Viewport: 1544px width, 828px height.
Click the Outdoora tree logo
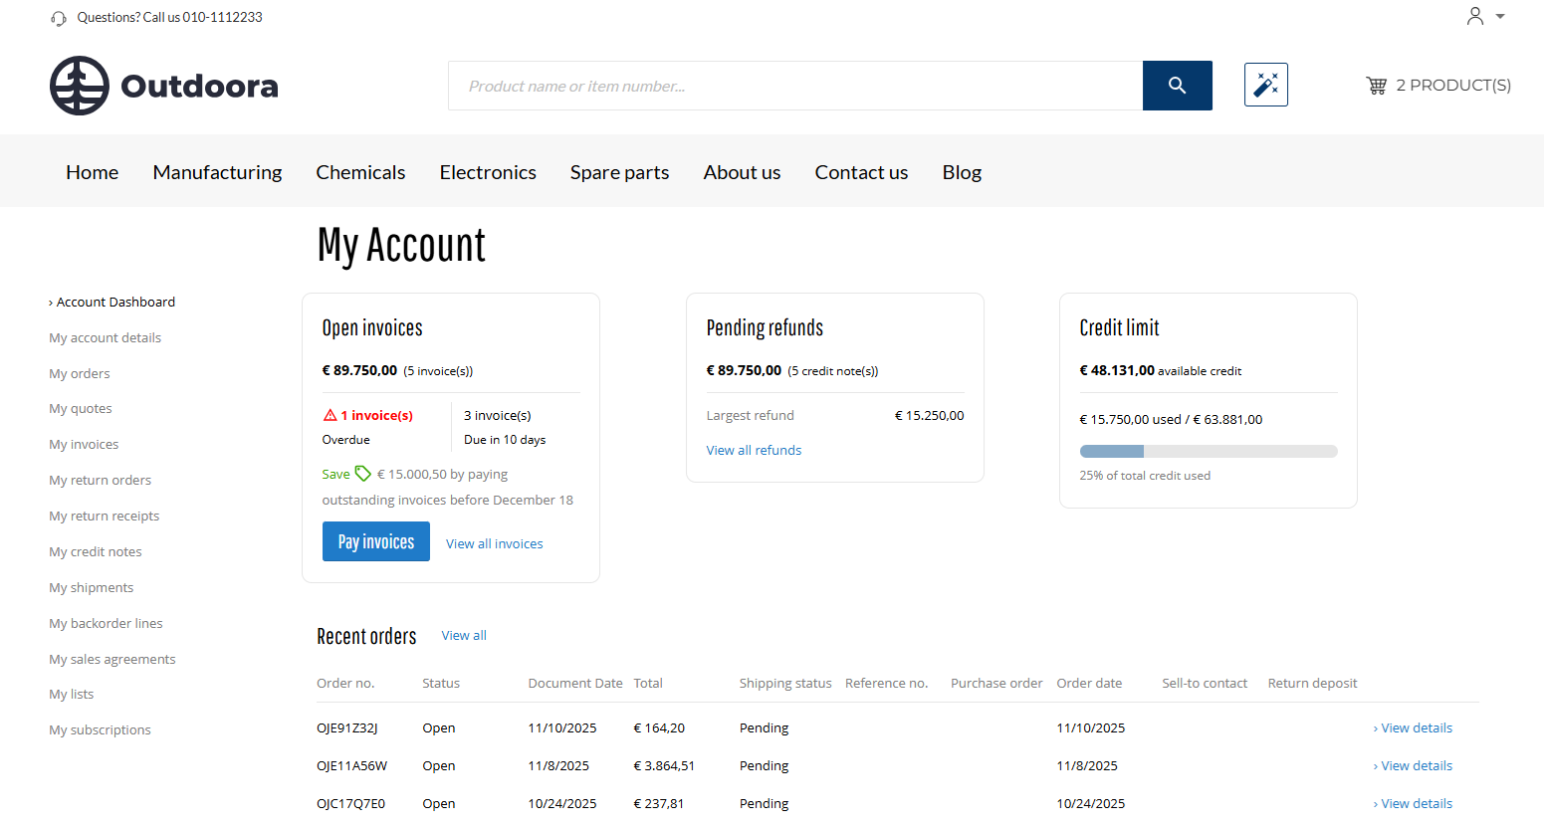(80, 86)
